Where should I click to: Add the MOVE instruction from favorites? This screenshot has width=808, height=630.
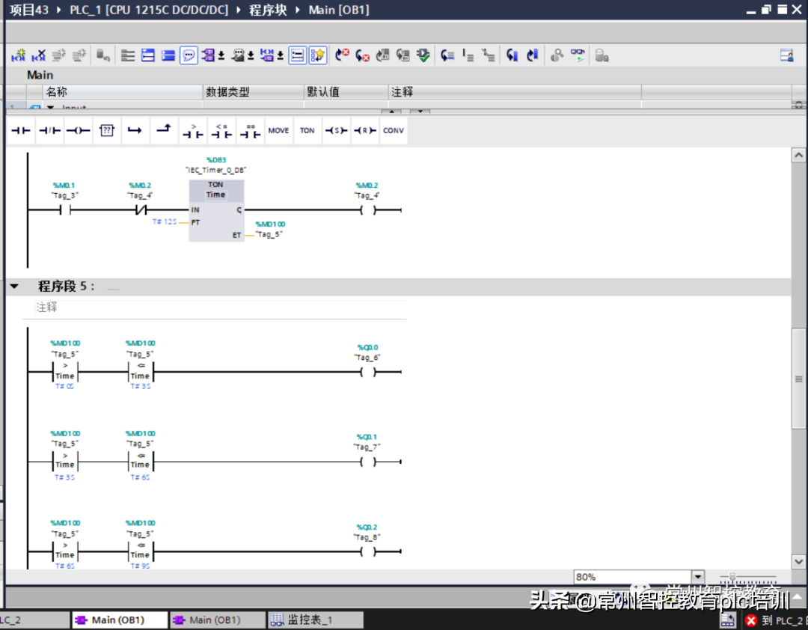[x=278, y=130]
